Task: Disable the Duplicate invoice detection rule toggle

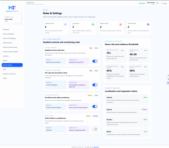Action: (95, 61)
